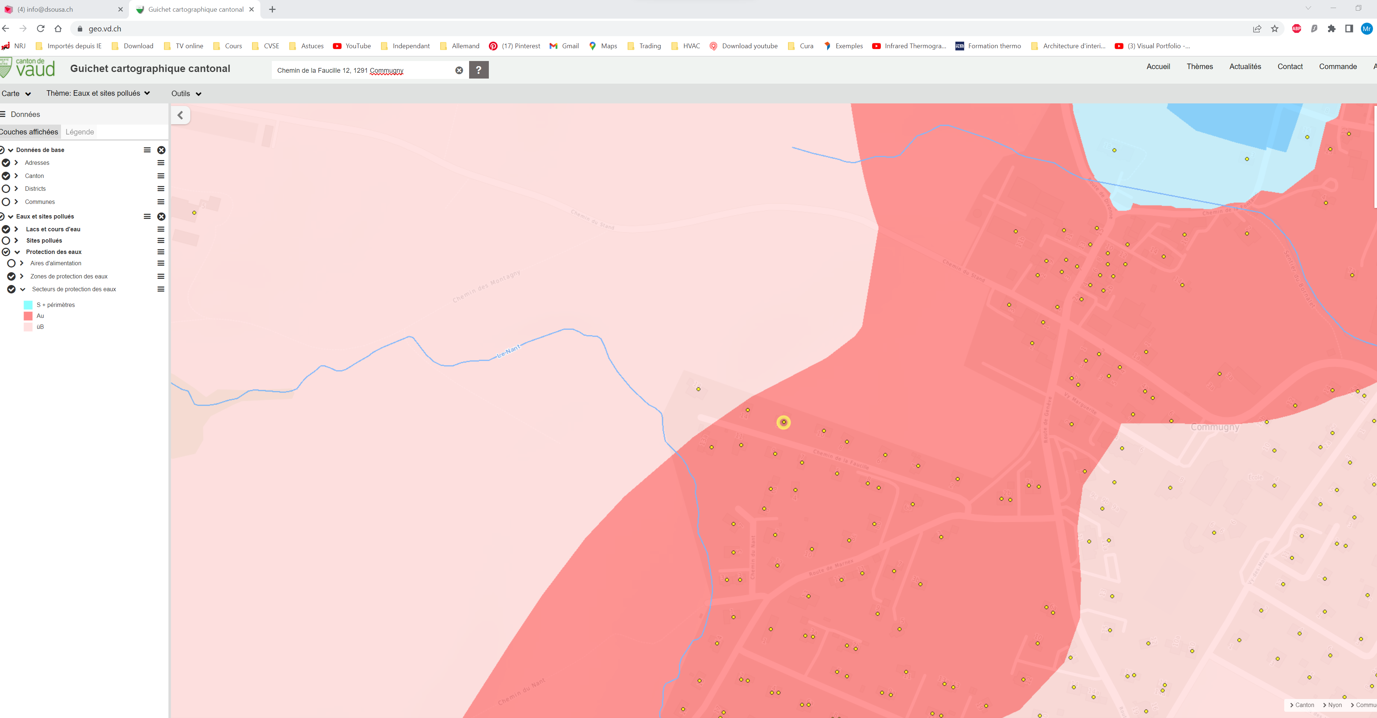
Task: Remove the Données de base layer group
Action: tap(161, 150)
